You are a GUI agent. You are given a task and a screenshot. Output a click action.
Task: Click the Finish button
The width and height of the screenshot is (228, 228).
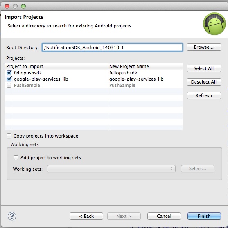[x=204, y=216]
